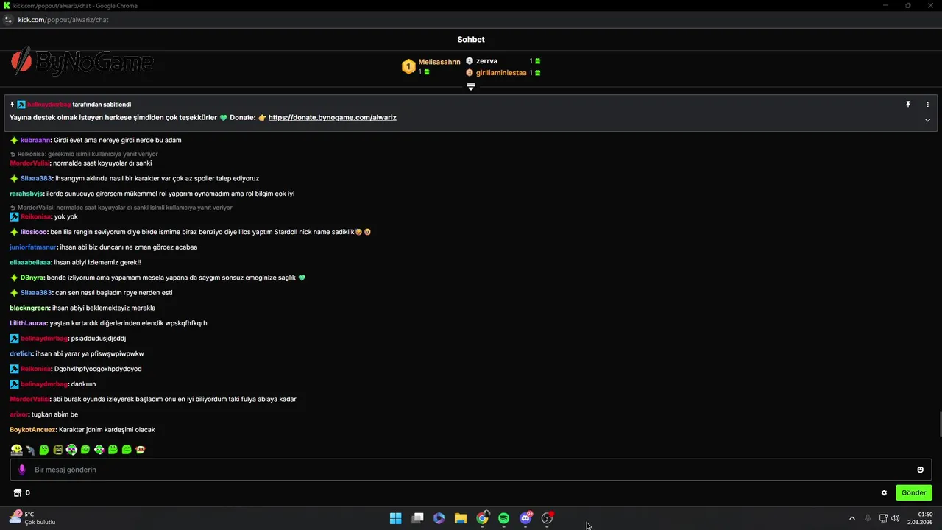Click the green heart emoji in D3nyra's message
Screen dimensions: 942x530
point(302,278)
